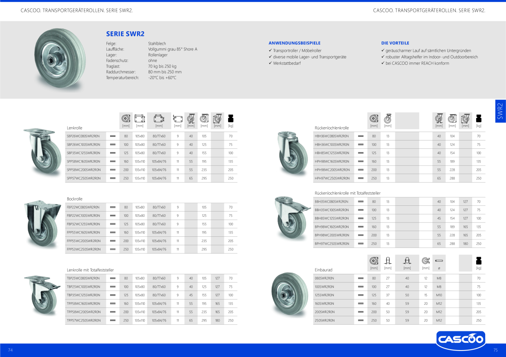Click the grey bar icon in the SBP26WC080SWR2R0N row
The width and height of the screenshot is (506, 357).
(113, 136)
